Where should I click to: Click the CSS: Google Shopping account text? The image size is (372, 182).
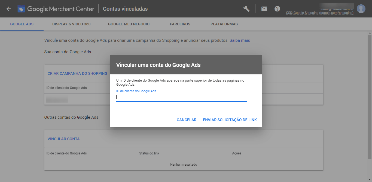coord(320,13)
